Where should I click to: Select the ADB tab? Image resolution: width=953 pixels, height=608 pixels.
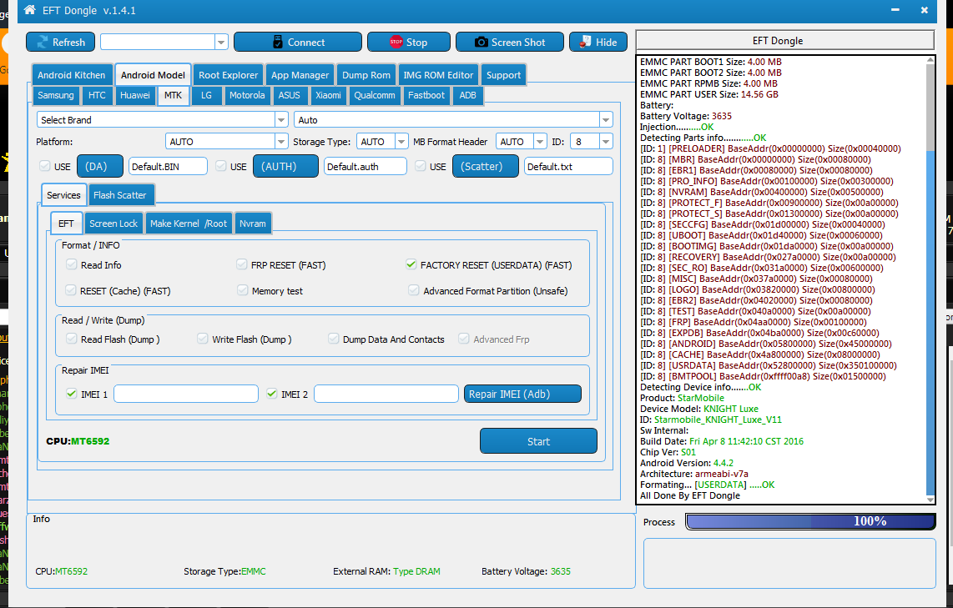click(x=467, y=95)
